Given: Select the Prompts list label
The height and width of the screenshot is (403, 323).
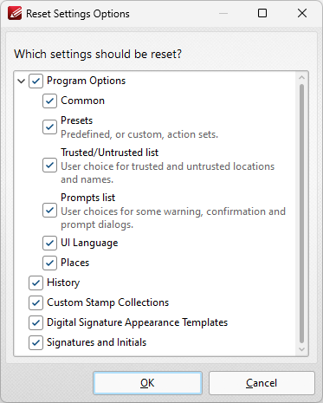Looking at the screenshot, I should [x=87, y=198].
